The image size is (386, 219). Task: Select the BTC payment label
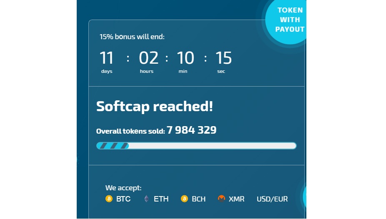pyautogui.click(x=123, y=199)
